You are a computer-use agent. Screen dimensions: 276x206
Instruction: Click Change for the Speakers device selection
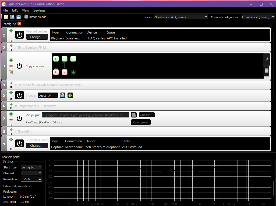point(37,37)
